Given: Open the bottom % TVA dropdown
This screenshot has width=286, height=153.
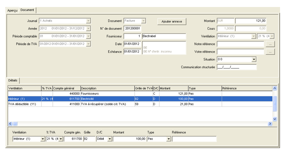Looking at the screenshot, I should point(61,139).
